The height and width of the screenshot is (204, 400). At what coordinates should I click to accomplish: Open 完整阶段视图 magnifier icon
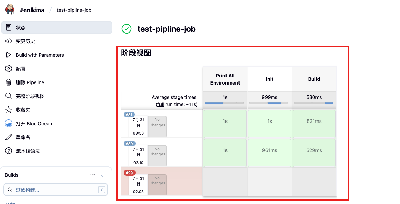pos(9,96)
